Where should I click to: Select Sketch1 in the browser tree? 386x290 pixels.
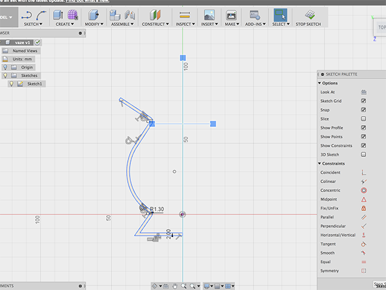coord(34,84)
